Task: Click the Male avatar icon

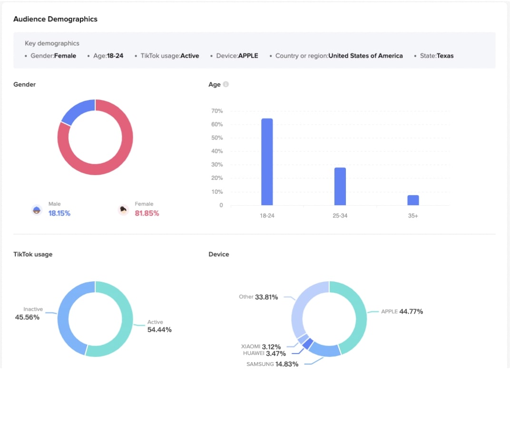Action: coord(37,210)
